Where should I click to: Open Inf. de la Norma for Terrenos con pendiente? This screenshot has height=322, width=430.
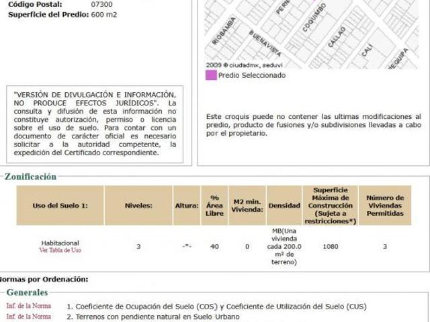(29, 317)
